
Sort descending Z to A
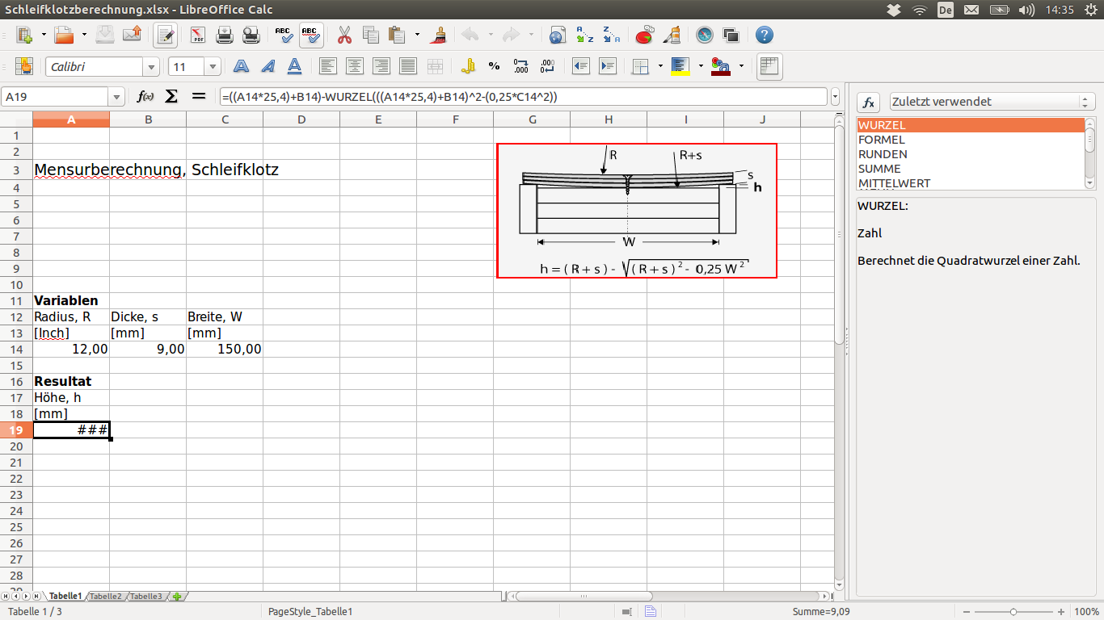coord(611,36)
